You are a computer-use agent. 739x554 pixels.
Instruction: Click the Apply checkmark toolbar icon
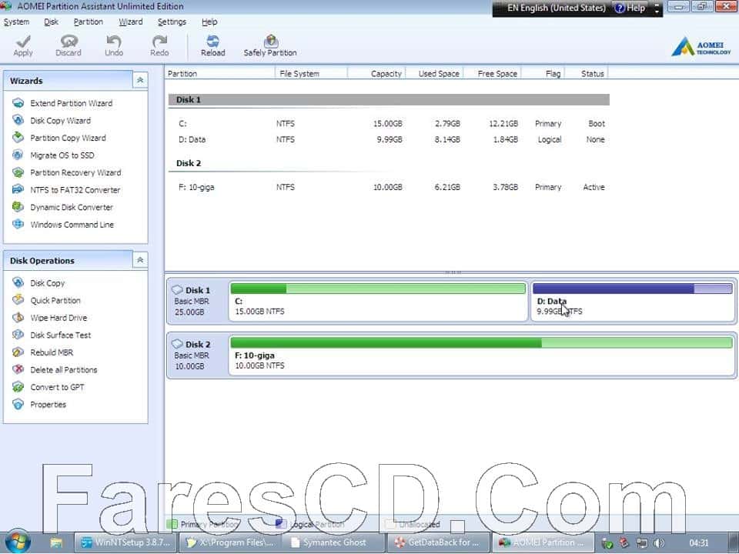tap(23, 42)
